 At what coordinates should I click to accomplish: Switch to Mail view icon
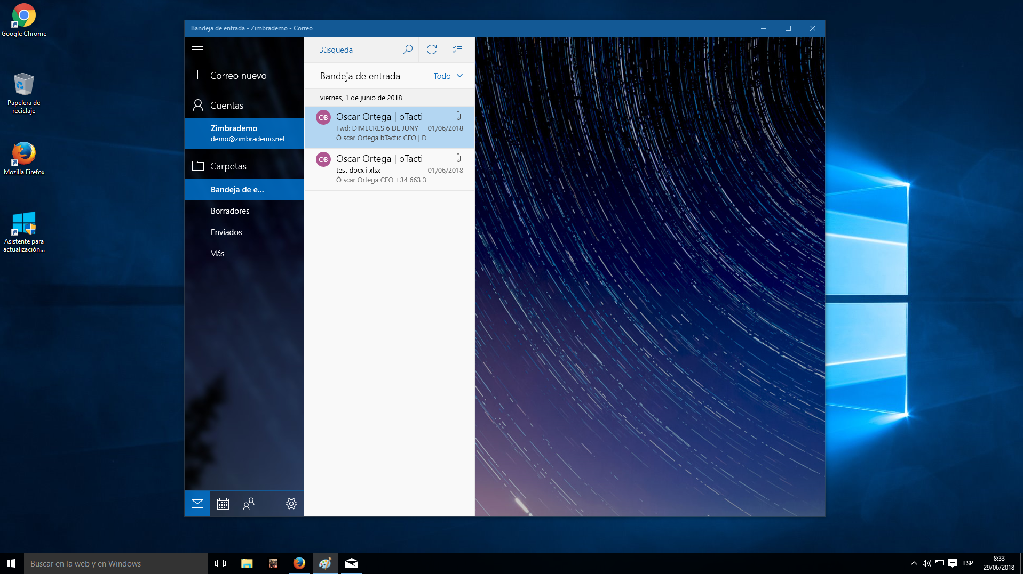coord(197,504)
